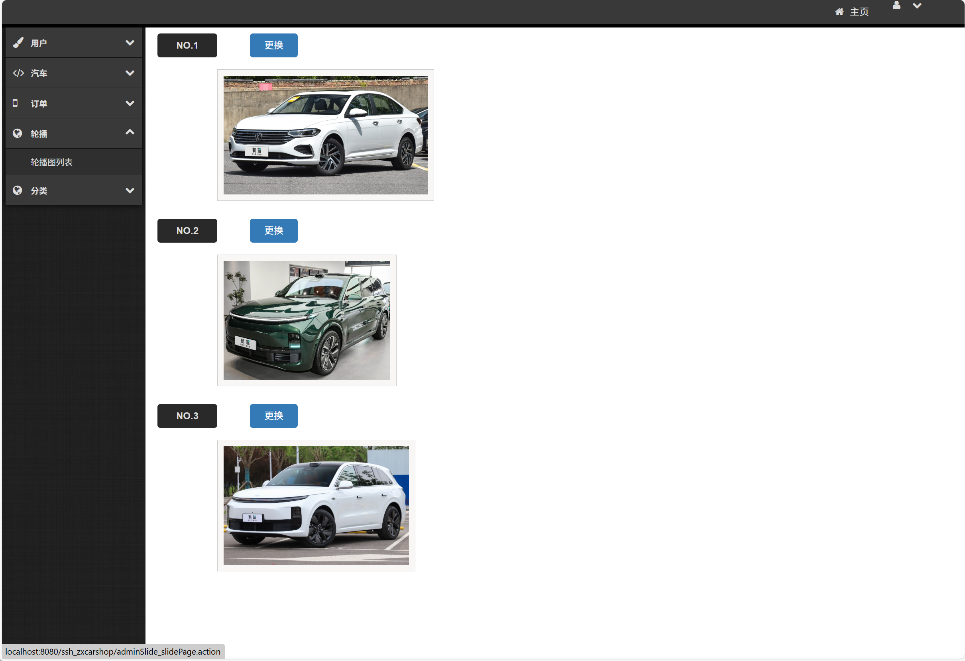
Task: Open the 轮播图列表 submenu item
Action: [51, 162]
